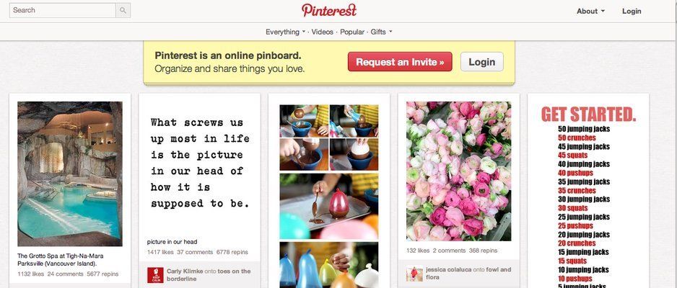Expand the Gifts dropdown

[381, 32]
